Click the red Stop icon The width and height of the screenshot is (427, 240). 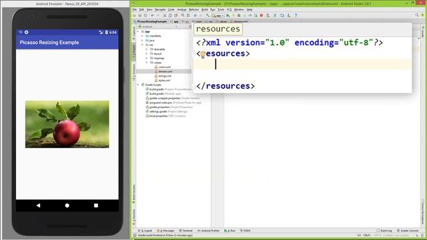click(262, 15)
